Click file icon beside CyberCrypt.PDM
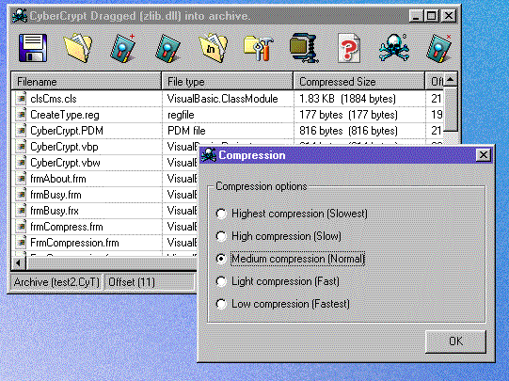This screenshot has height=381, width=509. pos(21,131)
